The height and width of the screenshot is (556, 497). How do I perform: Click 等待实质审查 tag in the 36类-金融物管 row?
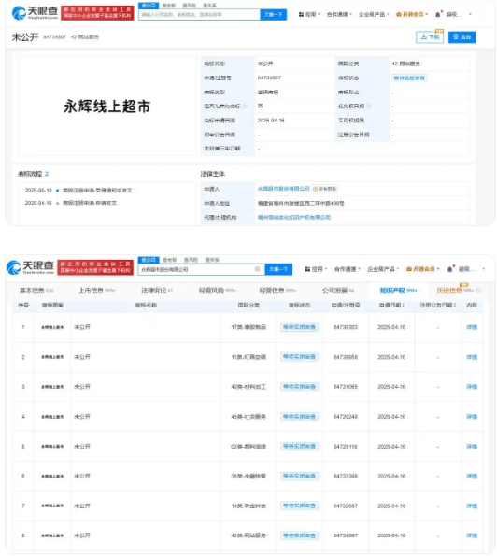[x=299, y=476]
